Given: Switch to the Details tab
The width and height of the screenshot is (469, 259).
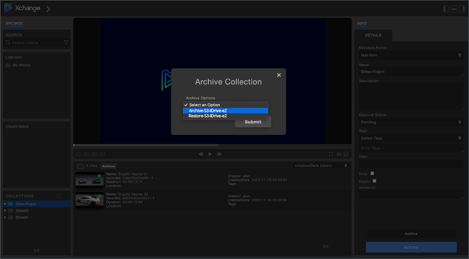Looking at the screenshot, I should [x=373, y=35].
